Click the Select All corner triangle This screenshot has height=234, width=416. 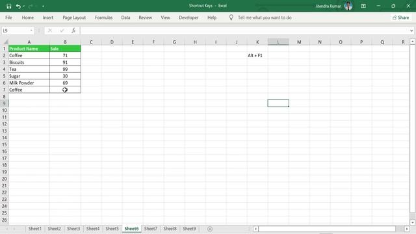click(x=5, y=42)
